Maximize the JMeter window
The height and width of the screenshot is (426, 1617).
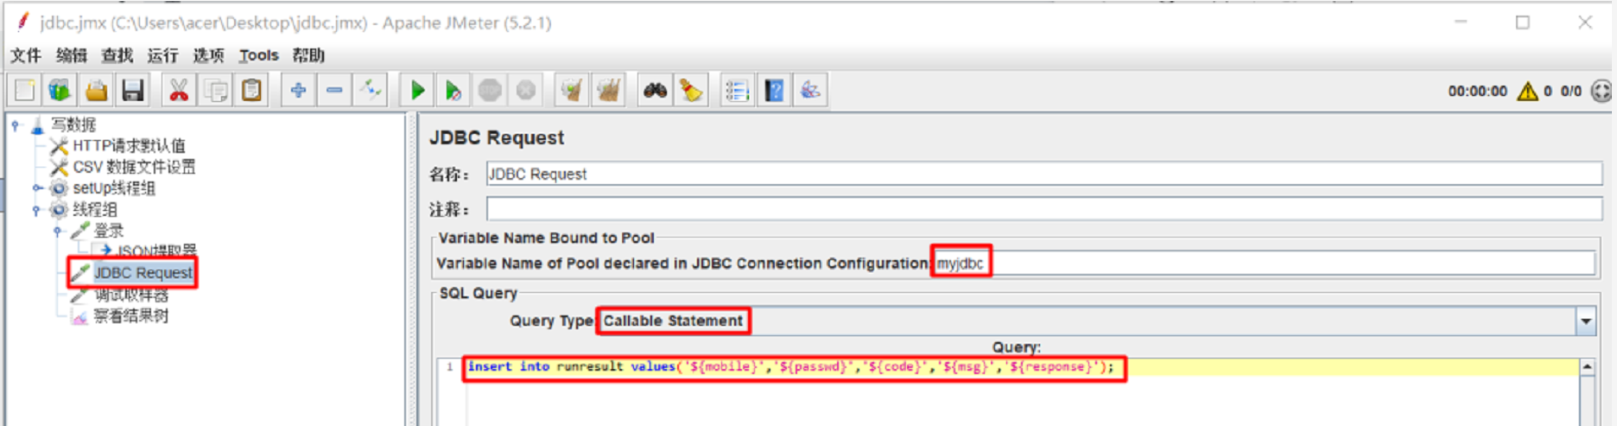click(1523, 22)
